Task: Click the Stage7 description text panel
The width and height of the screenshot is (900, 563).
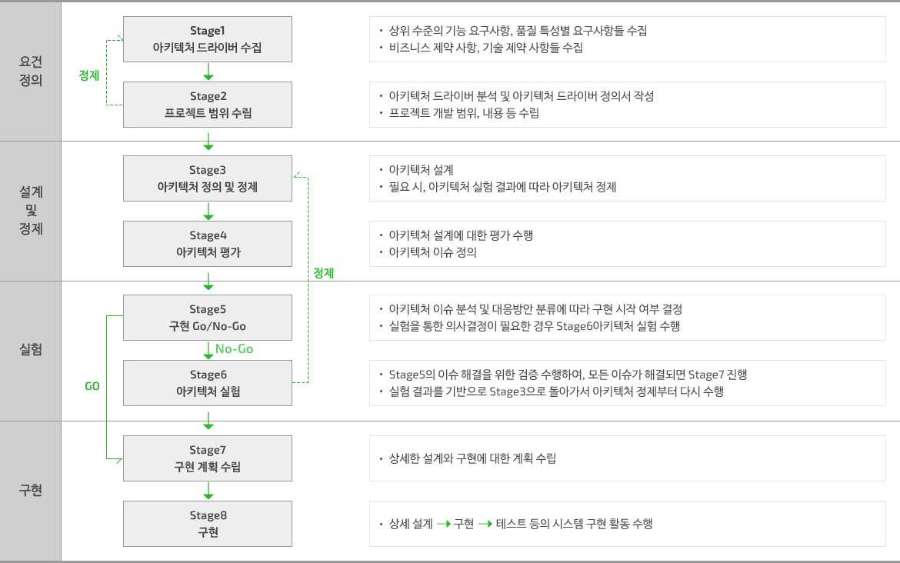Action: pos(628,458)
